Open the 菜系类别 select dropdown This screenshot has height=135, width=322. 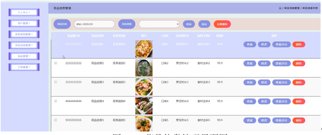click(159, 24)
